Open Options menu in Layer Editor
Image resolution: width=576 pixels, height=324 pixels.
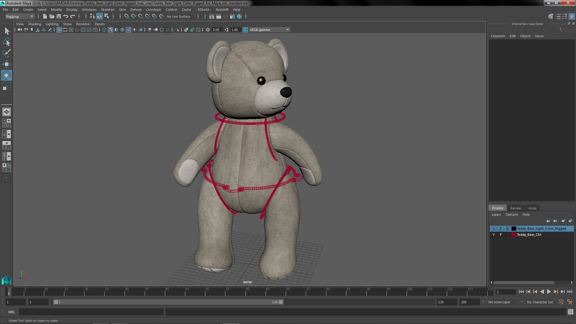click(511, 214)
